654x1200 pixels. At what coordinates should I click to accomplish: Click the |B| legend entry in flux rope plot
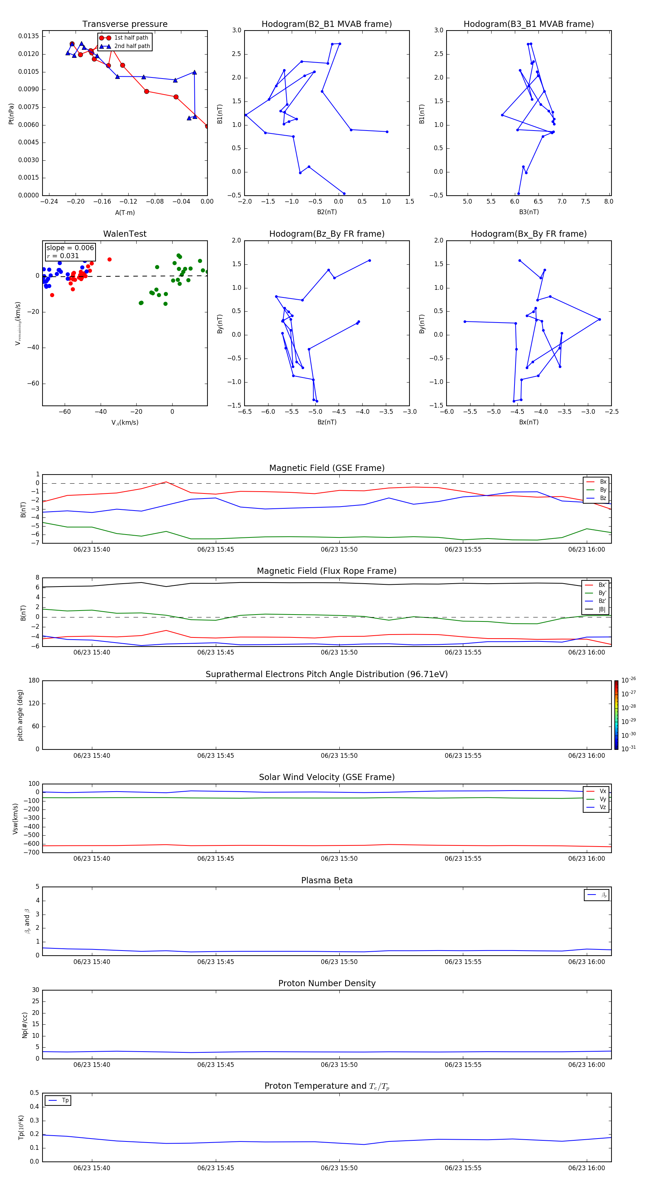pos(596,609)
